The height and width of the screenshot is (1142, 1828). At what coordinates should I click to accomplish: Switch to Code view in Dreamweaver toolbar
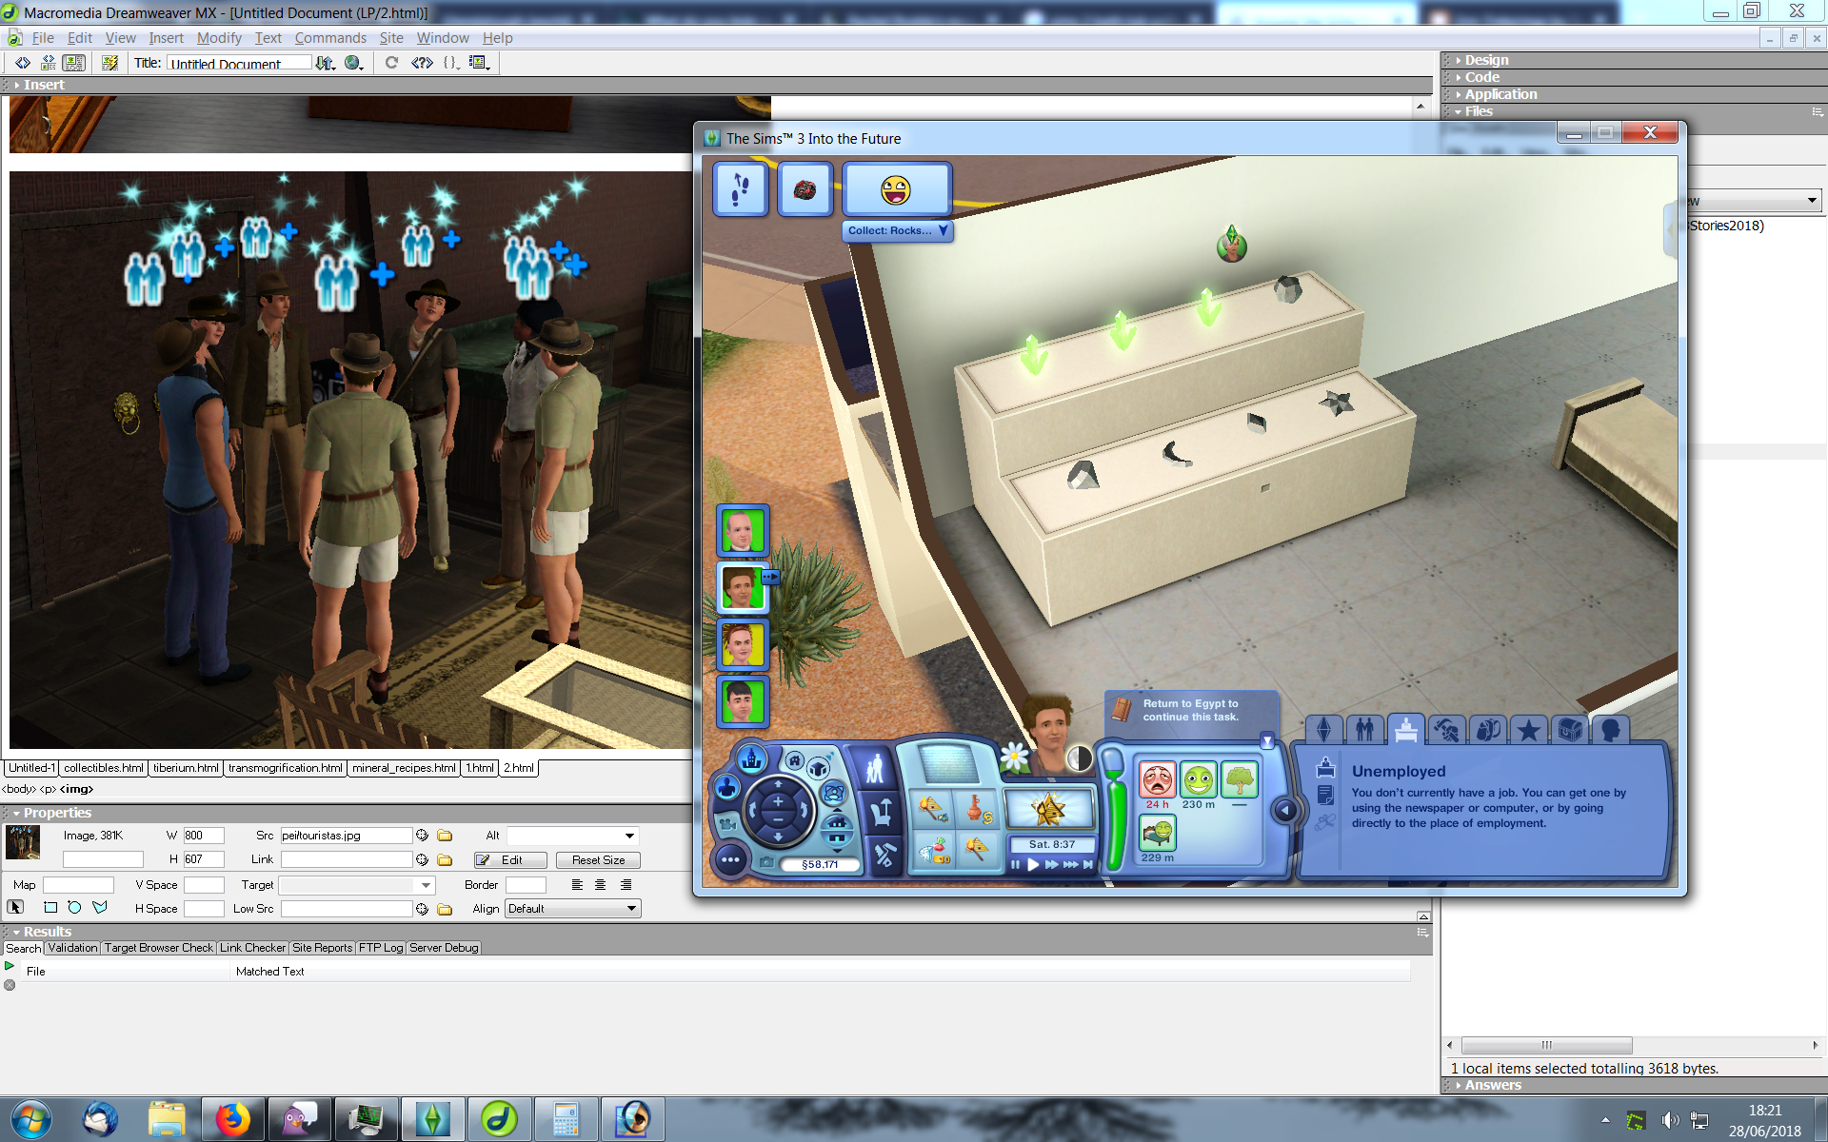tap(23, 63)
